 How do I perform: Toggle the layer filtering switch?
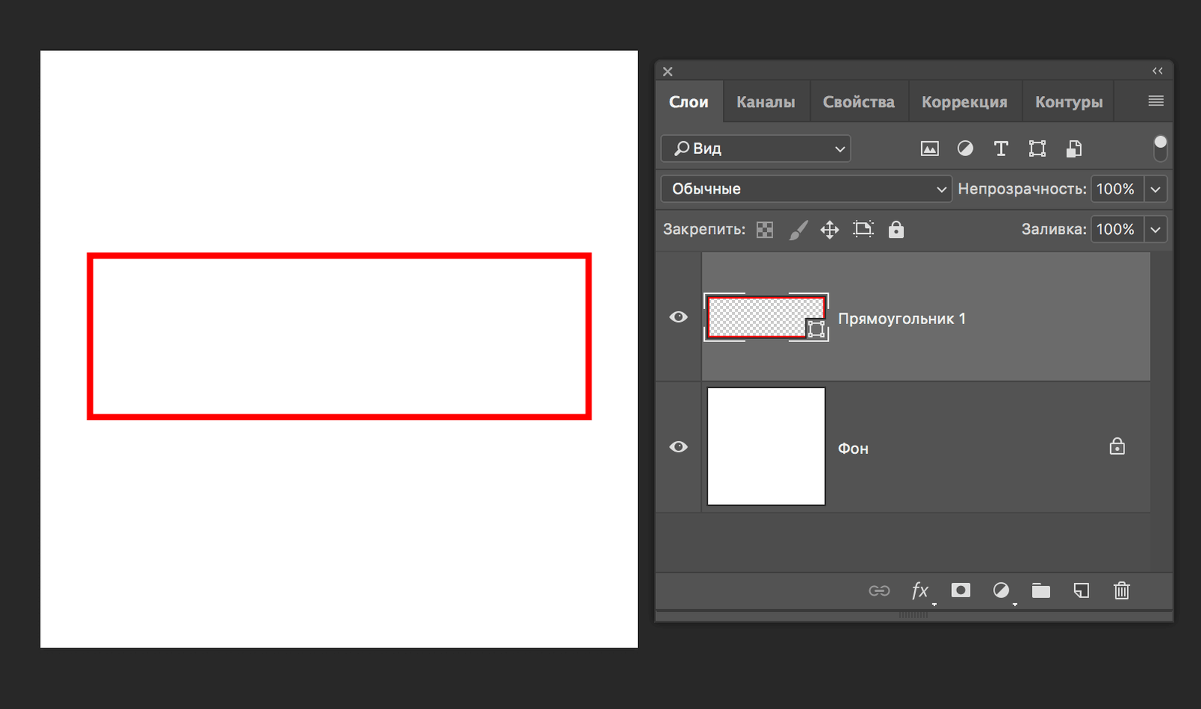coord(1160,148)
